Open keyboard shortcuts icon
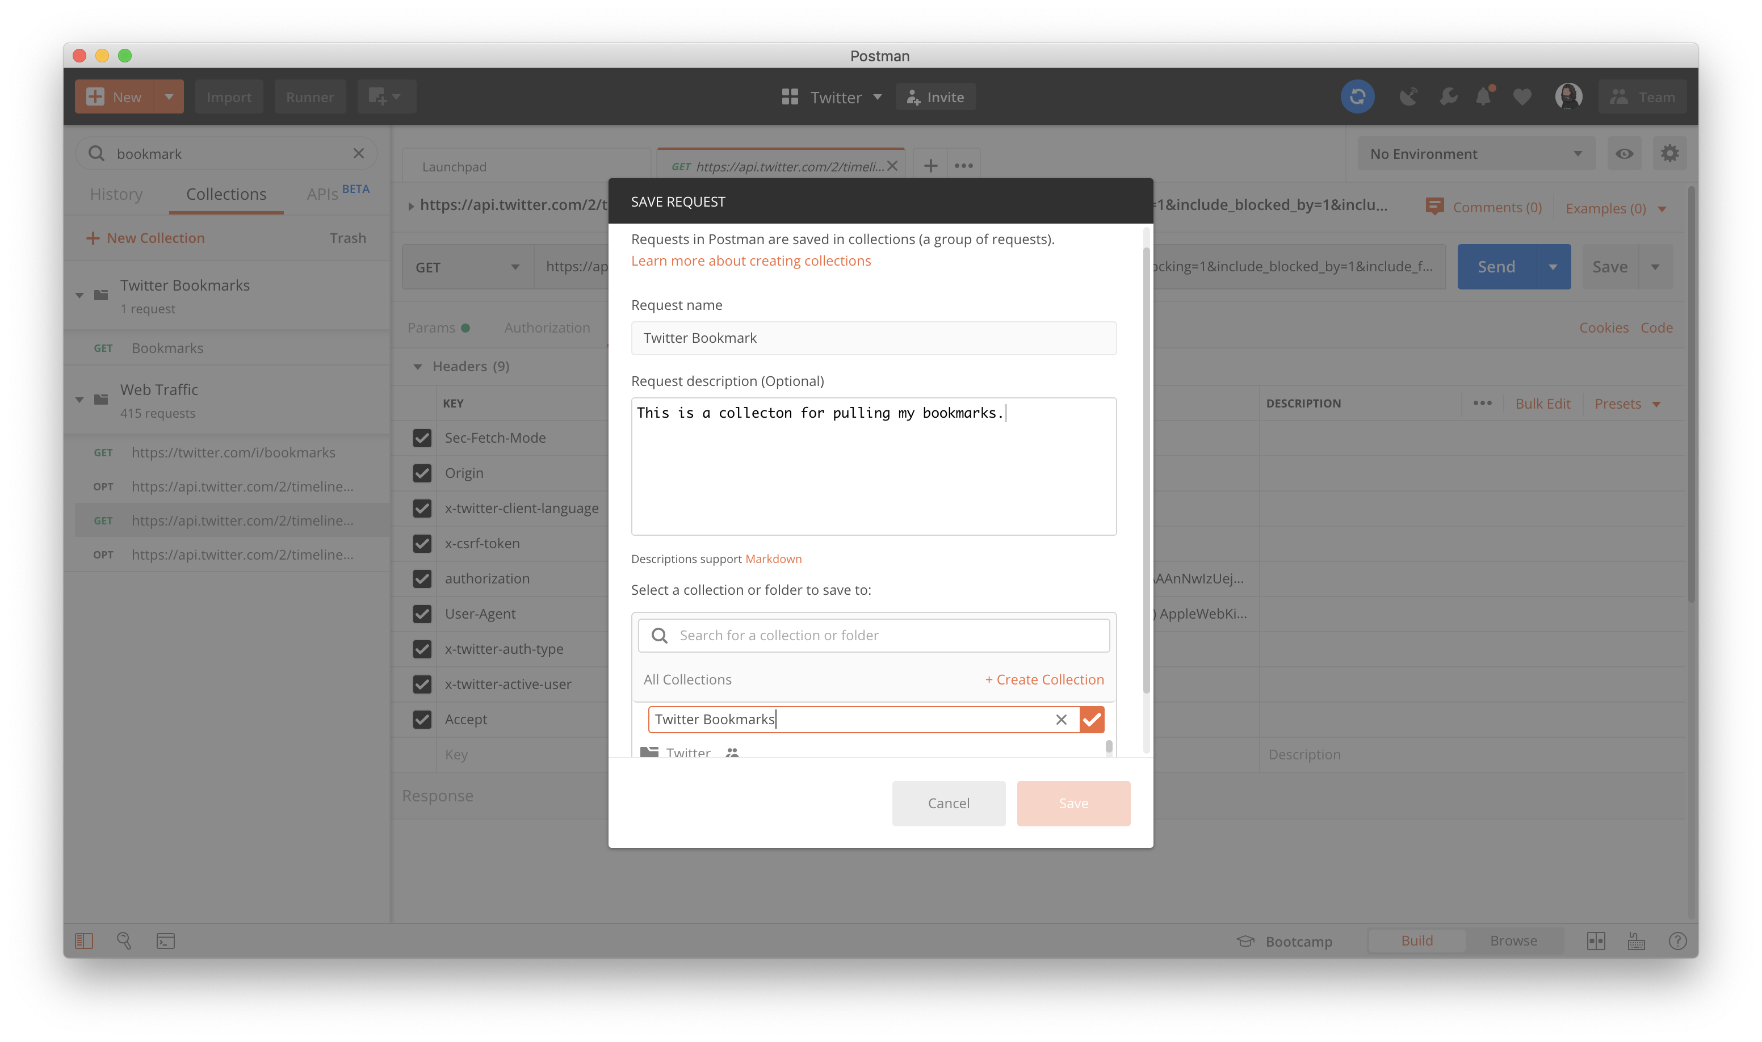Screen dimensions: 1762x1042 [x=1637, y=941]
